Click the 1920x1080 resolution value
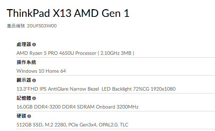The image size is (215, 131). click(x=163, y=89)
